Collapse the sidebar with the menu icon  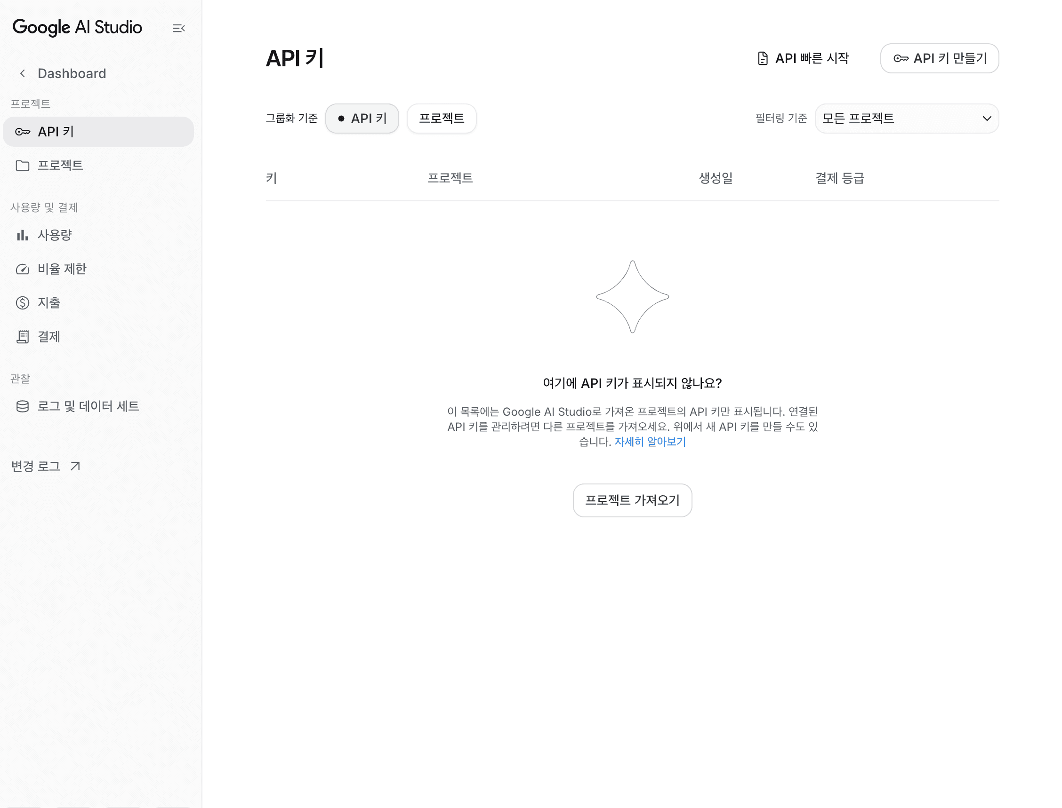[178, 28]
